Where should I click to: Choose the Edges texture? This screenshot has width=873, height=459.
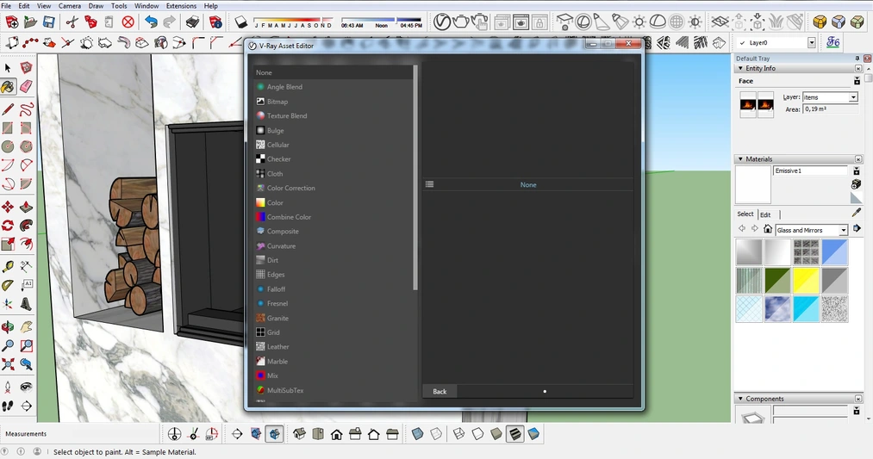click(276, 275)
